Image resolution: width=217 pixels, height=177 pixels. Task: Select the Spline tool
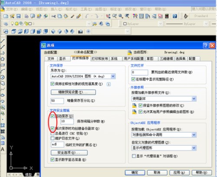3,89
